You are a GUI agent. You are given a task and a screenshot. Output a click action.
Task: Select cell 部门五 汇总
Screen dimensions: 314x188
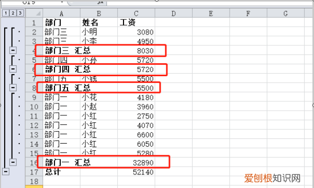point(61,88)
